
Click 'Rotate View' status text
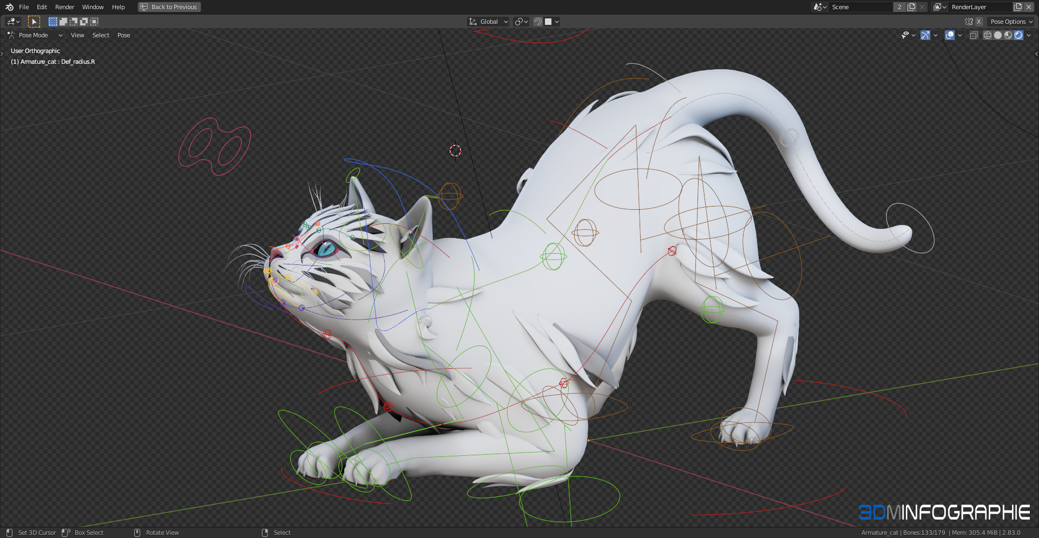(162, 533)
